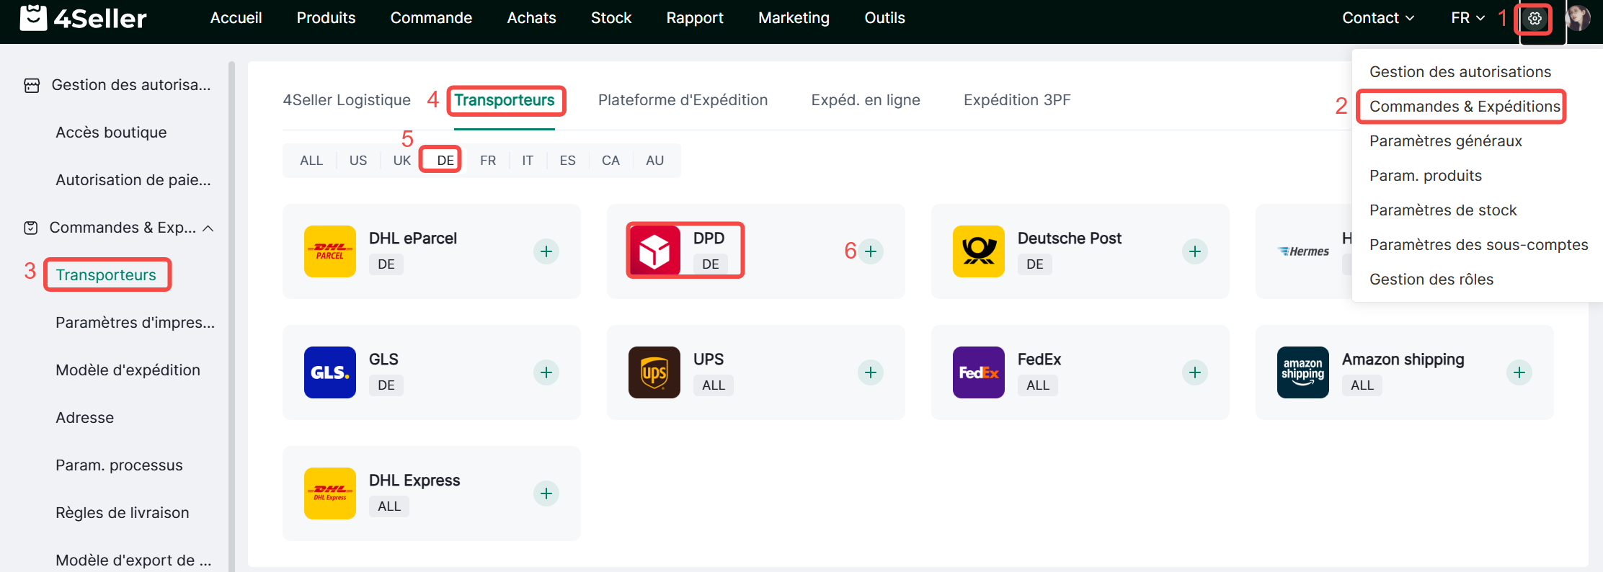Image resolution: width=1603 pixels, height=572 pixels.
Task: Choose Commandes & Expéditions from settings menu
Action: tap(1464, 107)
